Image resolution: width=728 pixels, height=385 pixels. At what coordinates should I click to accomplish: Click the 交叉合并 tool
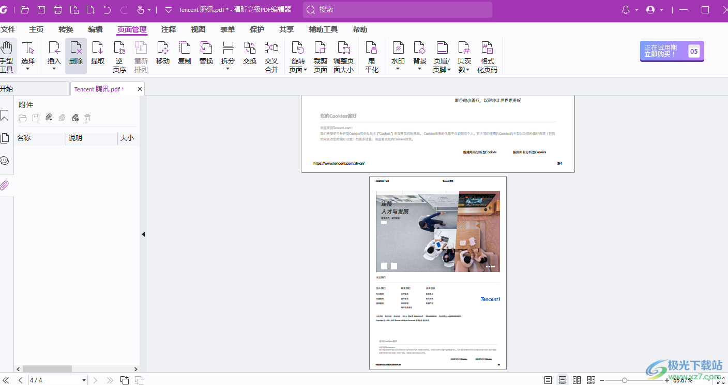point(271,56)
